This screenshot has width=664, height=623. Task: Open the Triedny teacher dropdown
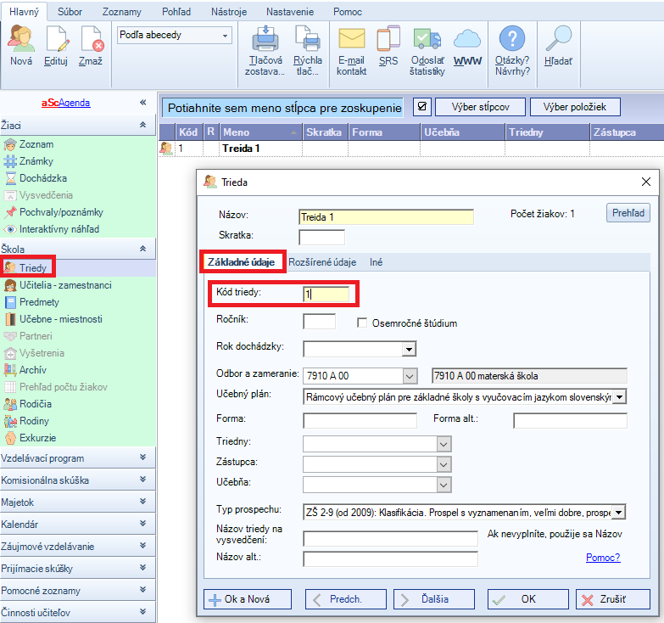[x=444, y=444]
